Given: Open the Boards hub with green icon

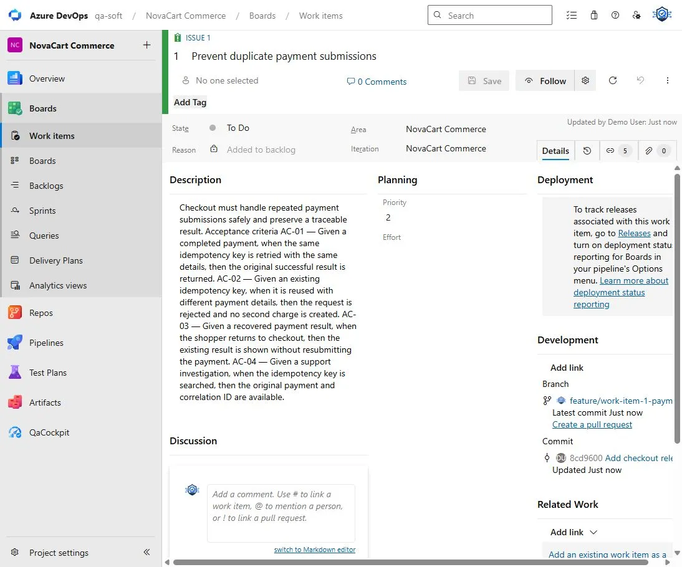Looking at the screenshot, I should 81,108.
